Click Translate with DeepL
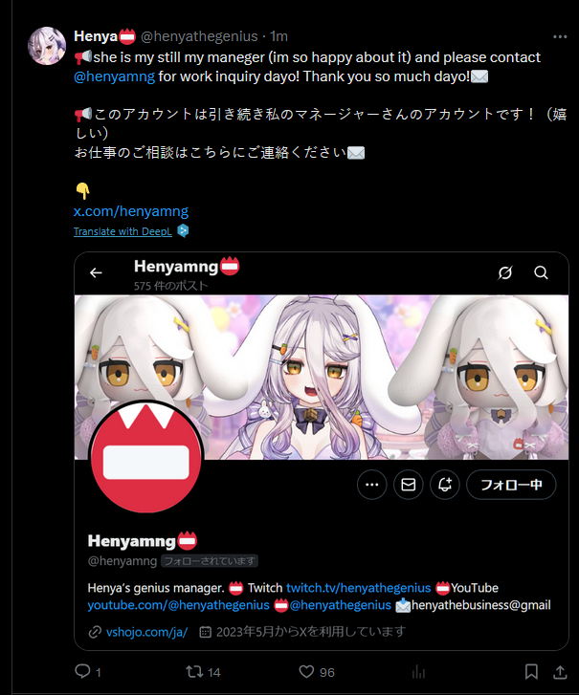The image size is (579, 695). point(122,231)
